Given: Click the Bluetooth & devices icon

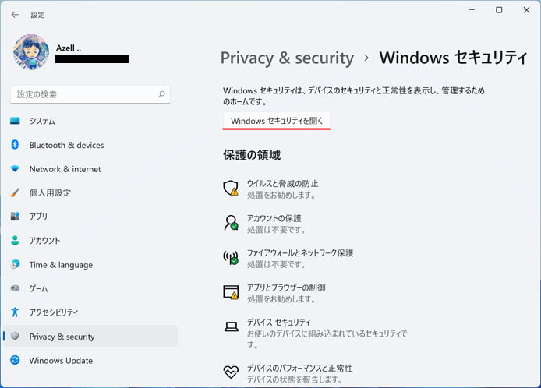Looking at the screenshot, I should 15,144.
